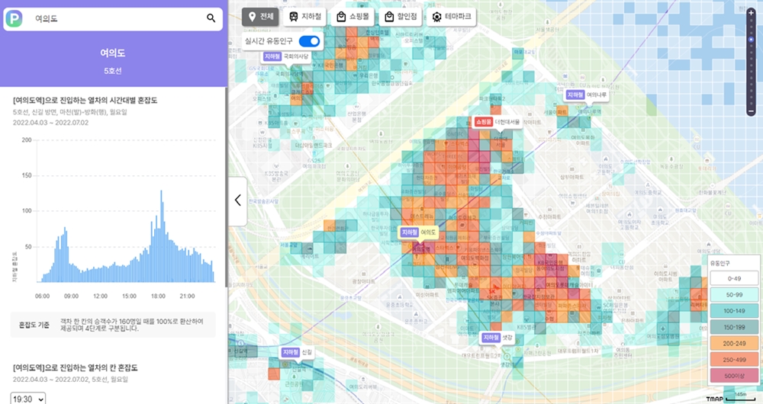763x404 pixels.
Task: Select the 전체 category filter
Action: click(x=261, y=17)
